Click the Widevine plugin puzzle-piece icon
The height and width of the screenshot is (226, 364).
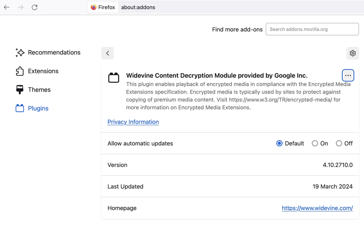[x=114, y=77]
